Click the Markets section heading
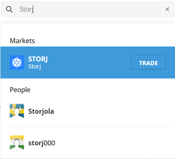175x159 pixels. (22, 41)
